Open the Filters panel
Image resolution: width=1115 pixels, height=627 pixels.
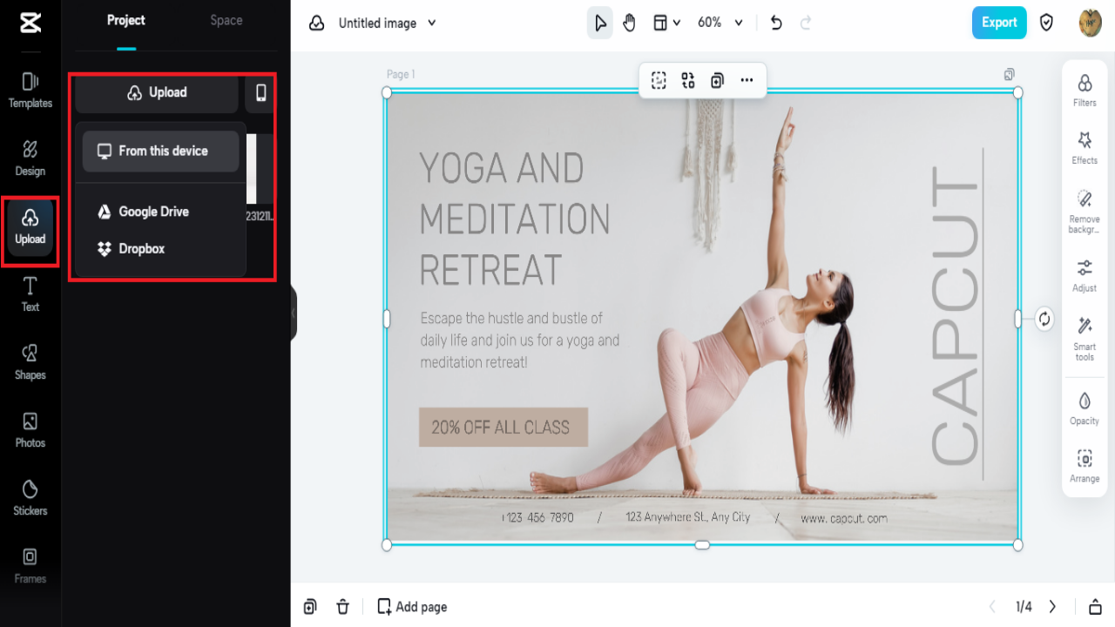(x=1084, y=91)
